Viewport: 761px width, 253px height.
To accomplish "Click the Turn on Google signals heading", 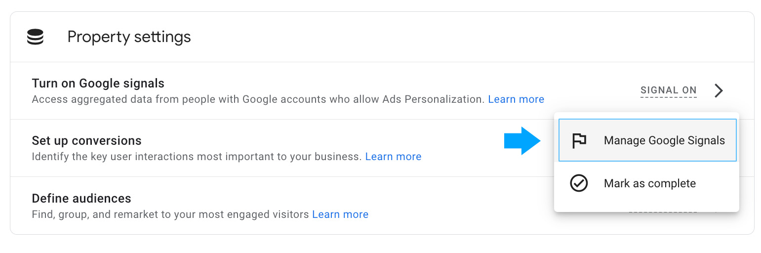I will (98, 84).
